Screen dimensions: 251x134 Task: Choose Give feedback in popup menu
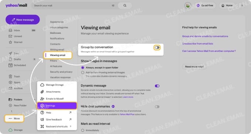pos(57,120)
